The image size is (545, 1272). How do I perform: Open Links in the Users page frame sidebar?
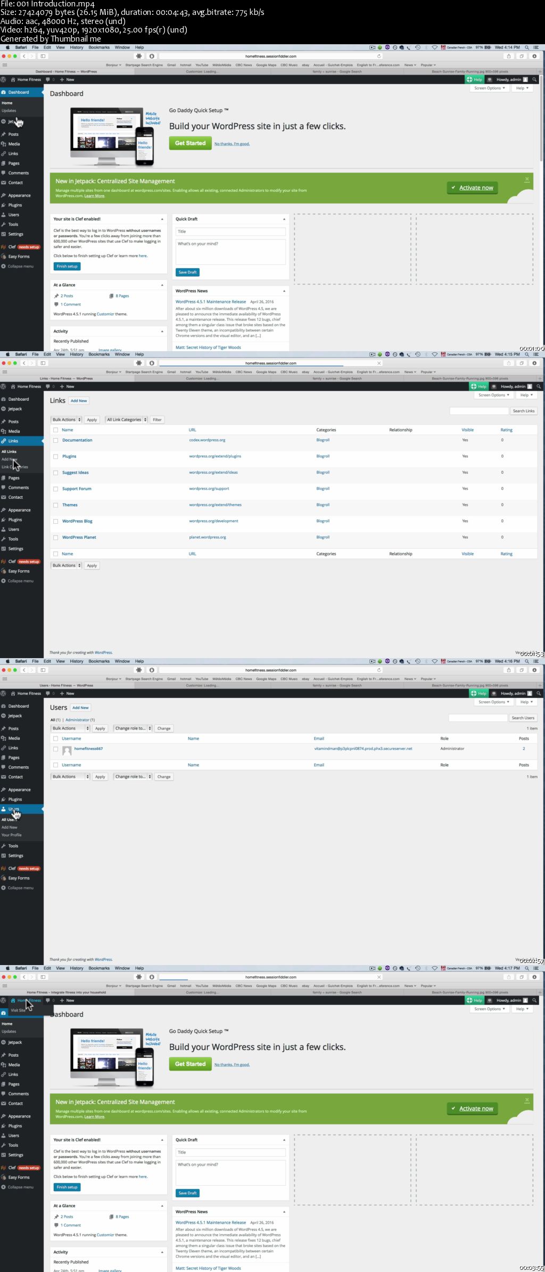point(13,748)
